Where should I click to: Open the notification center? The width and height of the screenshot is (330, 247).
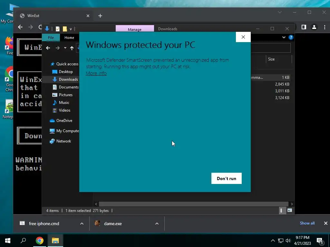pyautogui.click(x=320, y=241)
